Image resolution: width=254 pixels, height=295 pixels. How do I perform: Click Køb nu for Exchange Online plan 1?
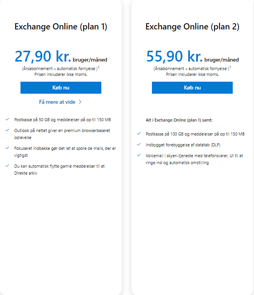[x=61, y=87]
